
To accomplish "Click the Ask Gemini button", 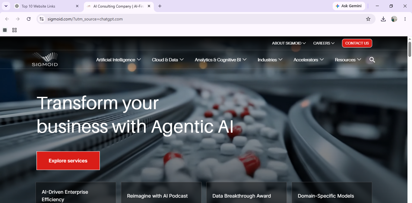I will click(x=349, y=6).
